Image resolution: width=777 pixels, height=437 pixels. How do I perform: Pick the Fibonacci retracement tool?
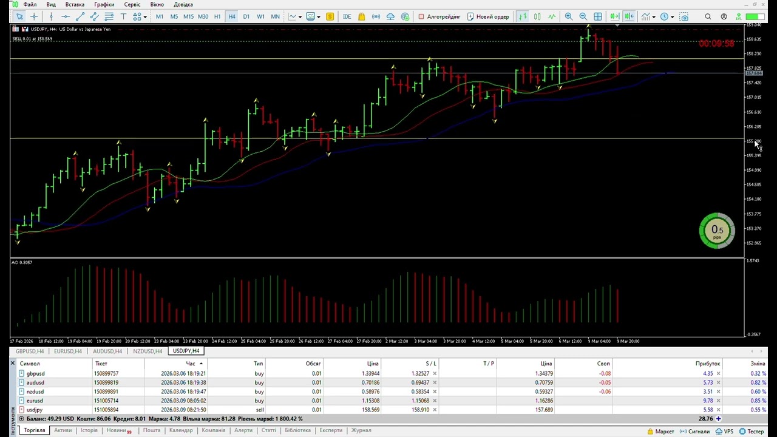[x=109, y=16]
